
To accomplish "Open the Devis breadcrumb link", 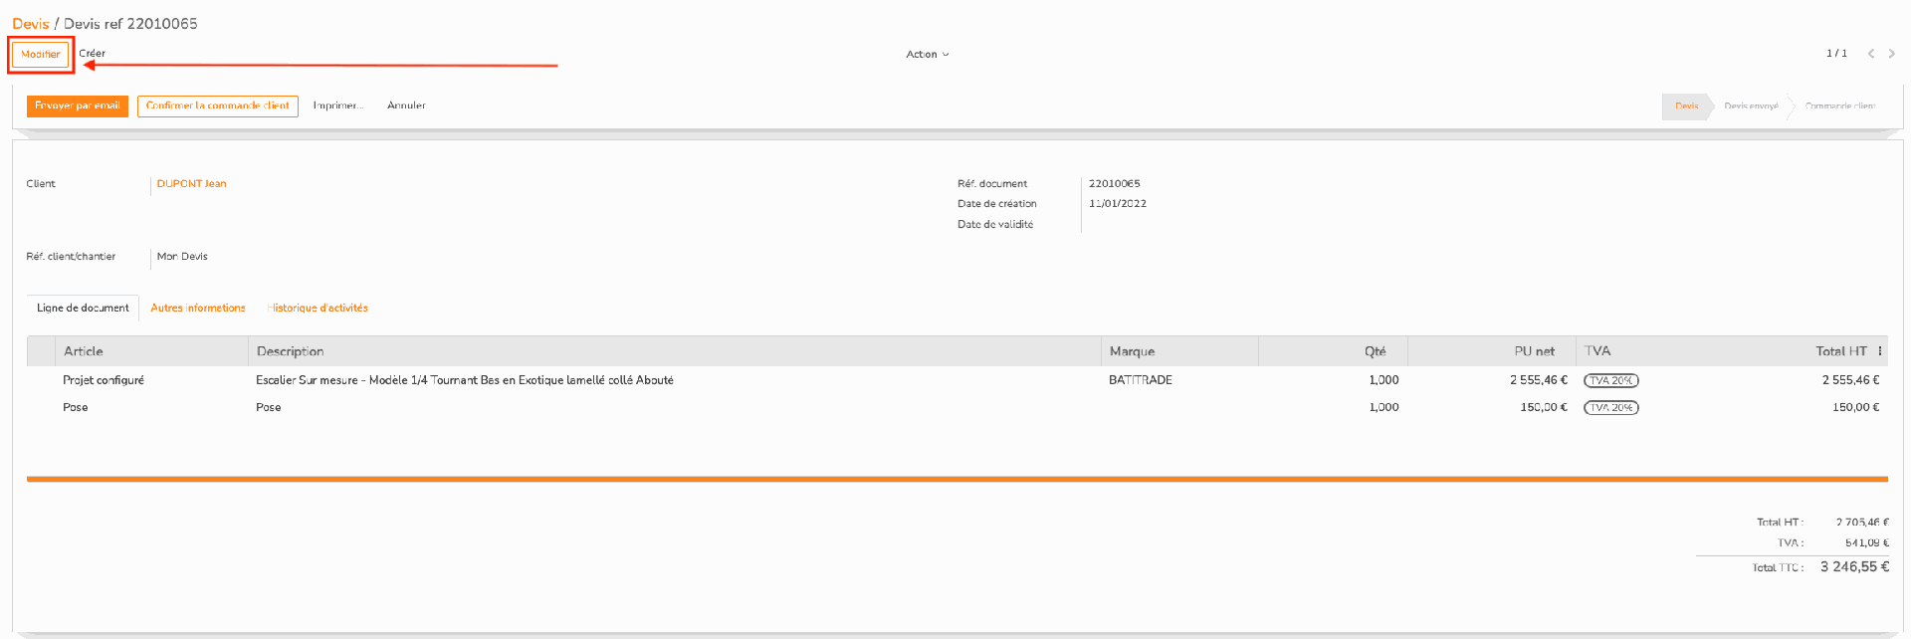I will point(30,24).
